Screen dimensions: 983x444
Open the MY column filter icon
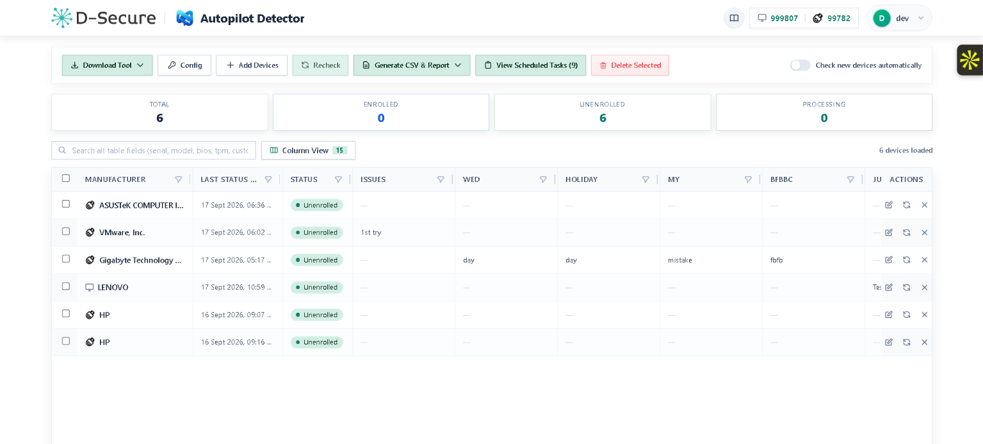pyautogui.click(x=748, y=179)
